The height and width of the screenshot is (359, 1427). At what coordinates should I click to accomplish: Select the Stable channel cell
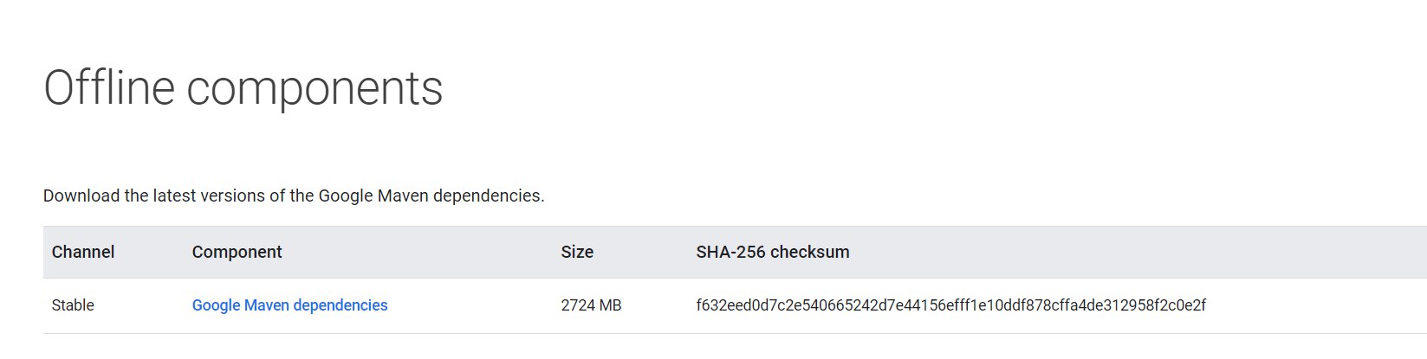(x=73, y=305)
